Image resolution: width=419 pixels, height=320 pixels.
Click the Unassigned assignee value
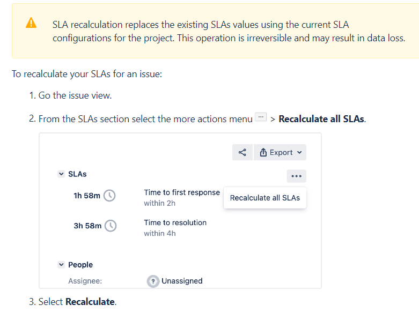[182, 281]
